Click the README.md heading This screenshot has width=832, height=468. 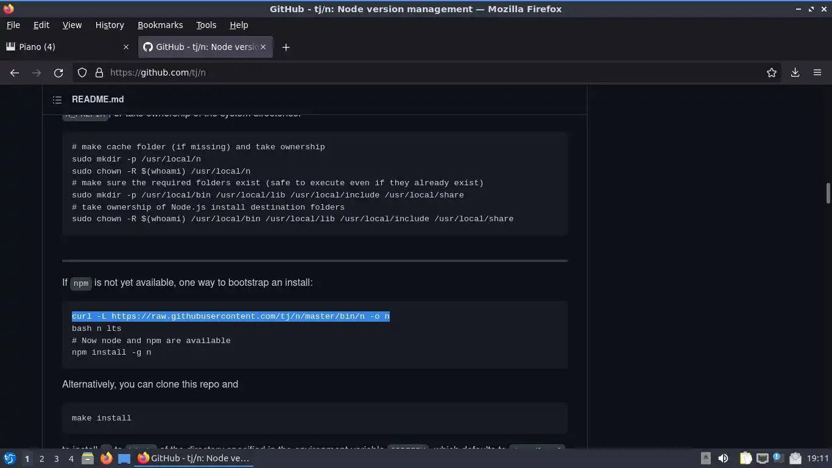click(97, 99)
